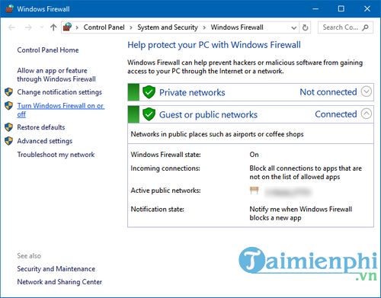
Task: Go back with the left arrow button
Action: pos(11,27)
